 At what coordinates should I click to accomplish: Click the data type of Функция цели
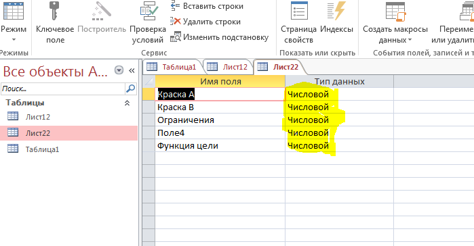tap(339, 146)
